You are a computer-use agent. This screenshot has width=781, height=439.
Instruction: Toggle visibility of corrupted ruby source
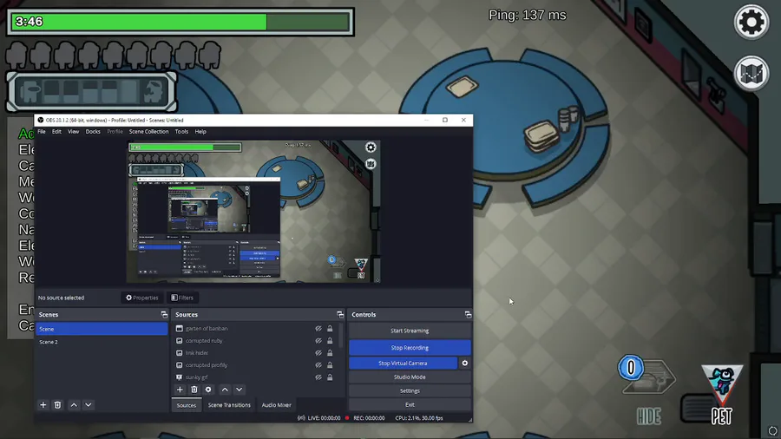tap(318, 341)
